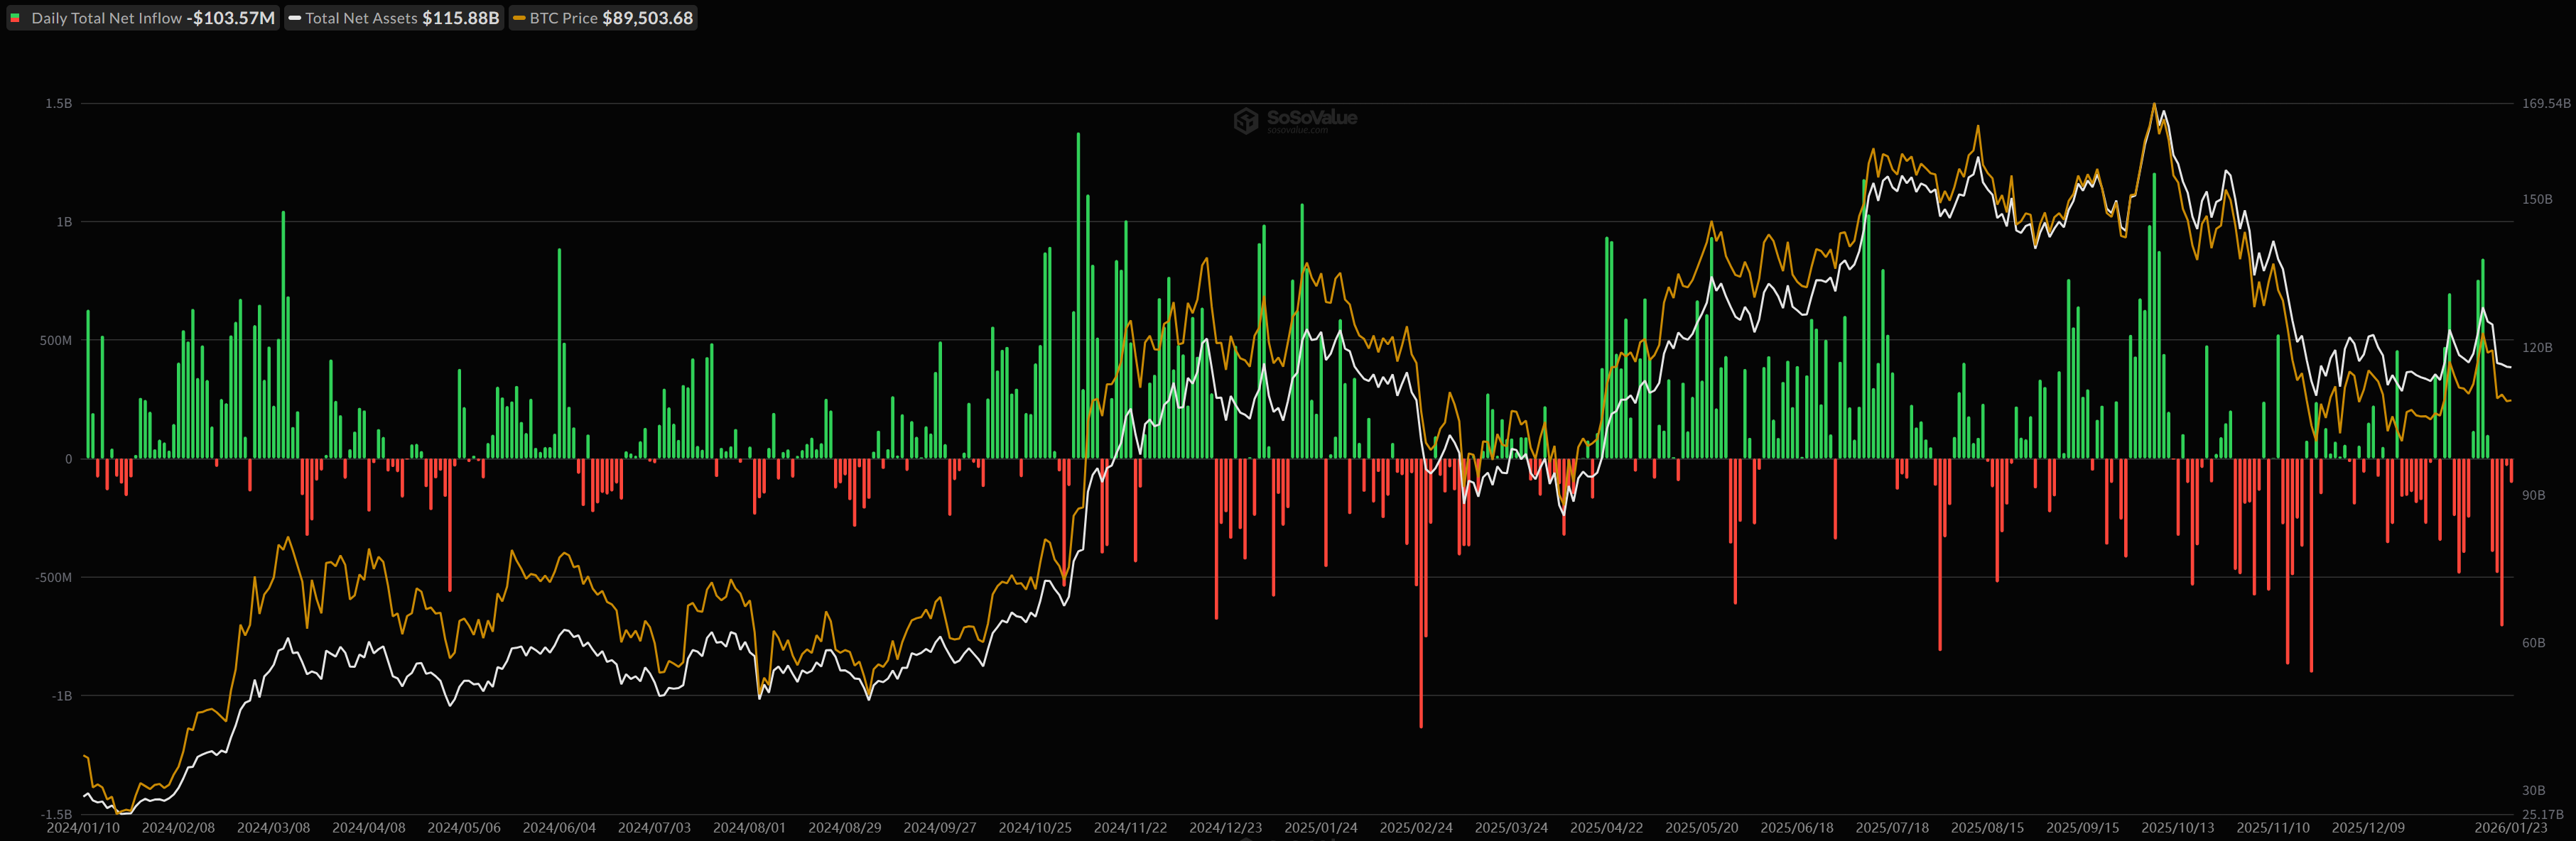The width and height of the screenshot is (2576, 841).
Task: Toggle the Daily Total Net Inflow series
Action: tap(106, 18)
